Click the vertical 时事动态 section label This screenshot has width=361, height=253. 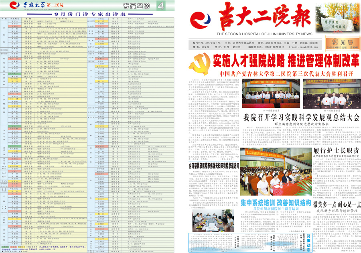point(308,243)
